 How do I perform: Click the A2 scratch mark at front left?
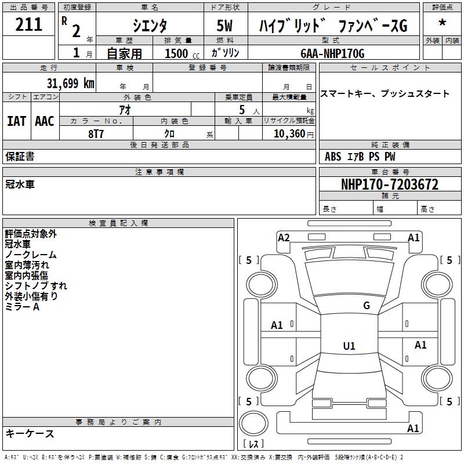click(284, 238)
